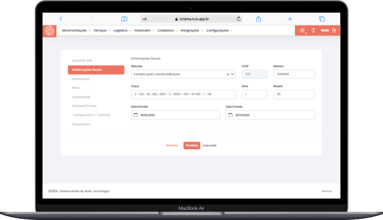Image resolution: width=383 pixels, height=220 pixels.
Task: Go to Impostos/Taxas step
Action: (84, 106)
